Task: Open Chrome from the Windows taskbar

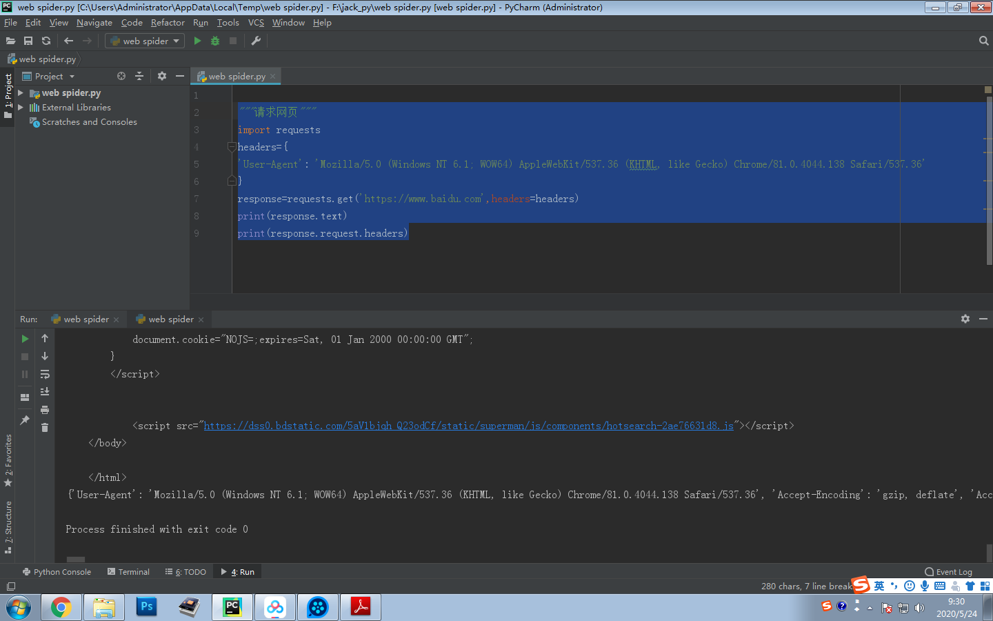Action: pos(61,607)
